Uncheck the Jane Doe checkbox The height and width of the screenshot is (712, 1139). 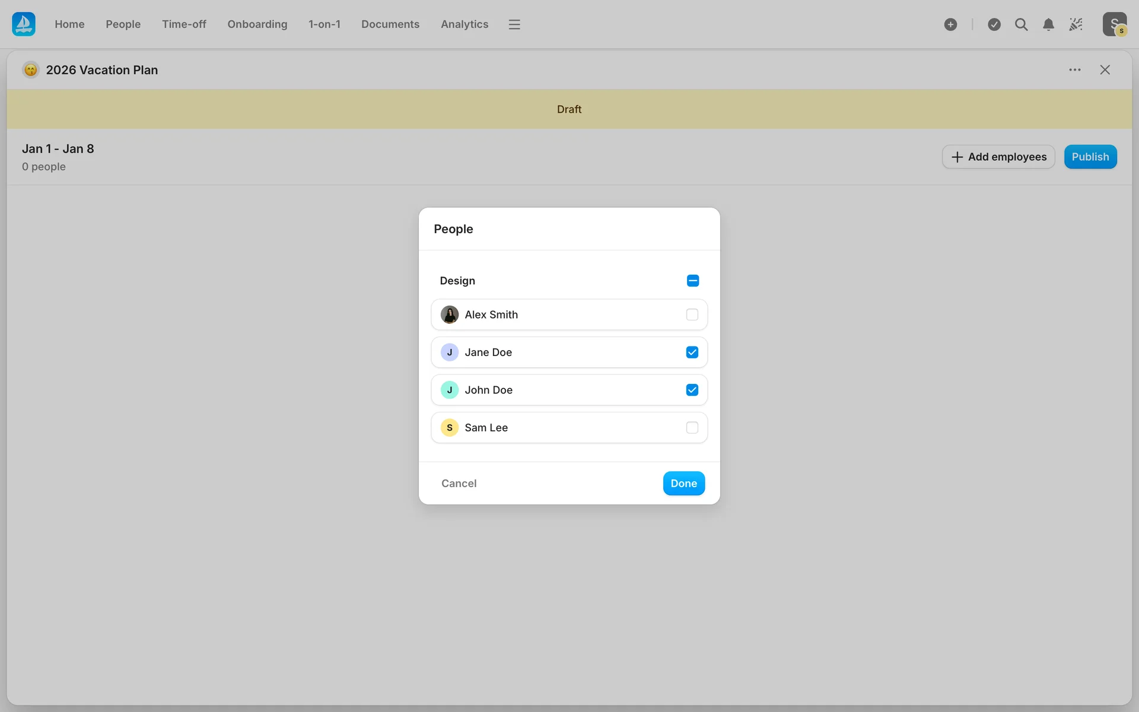point(692,352)
